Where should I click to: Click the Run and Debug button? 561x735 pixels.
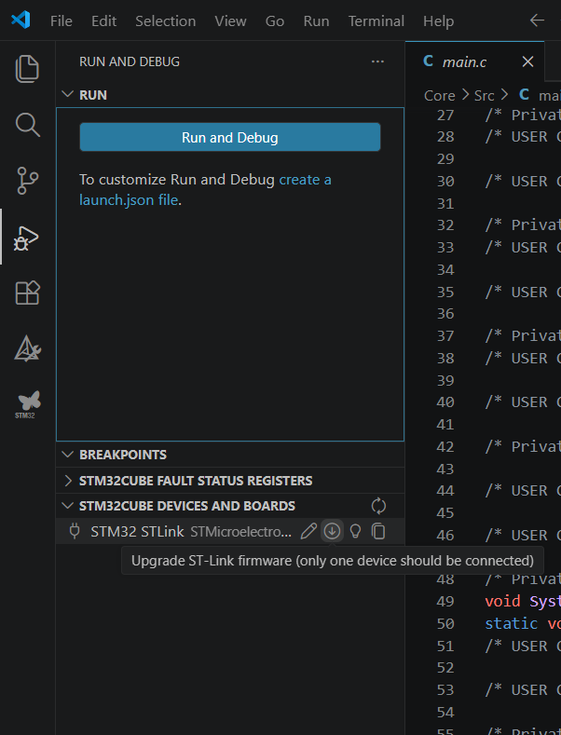coord(230,137)
